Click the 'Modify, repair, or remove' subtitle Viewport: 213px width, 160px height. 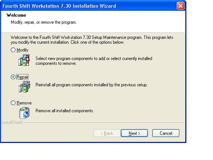point(44,22)
